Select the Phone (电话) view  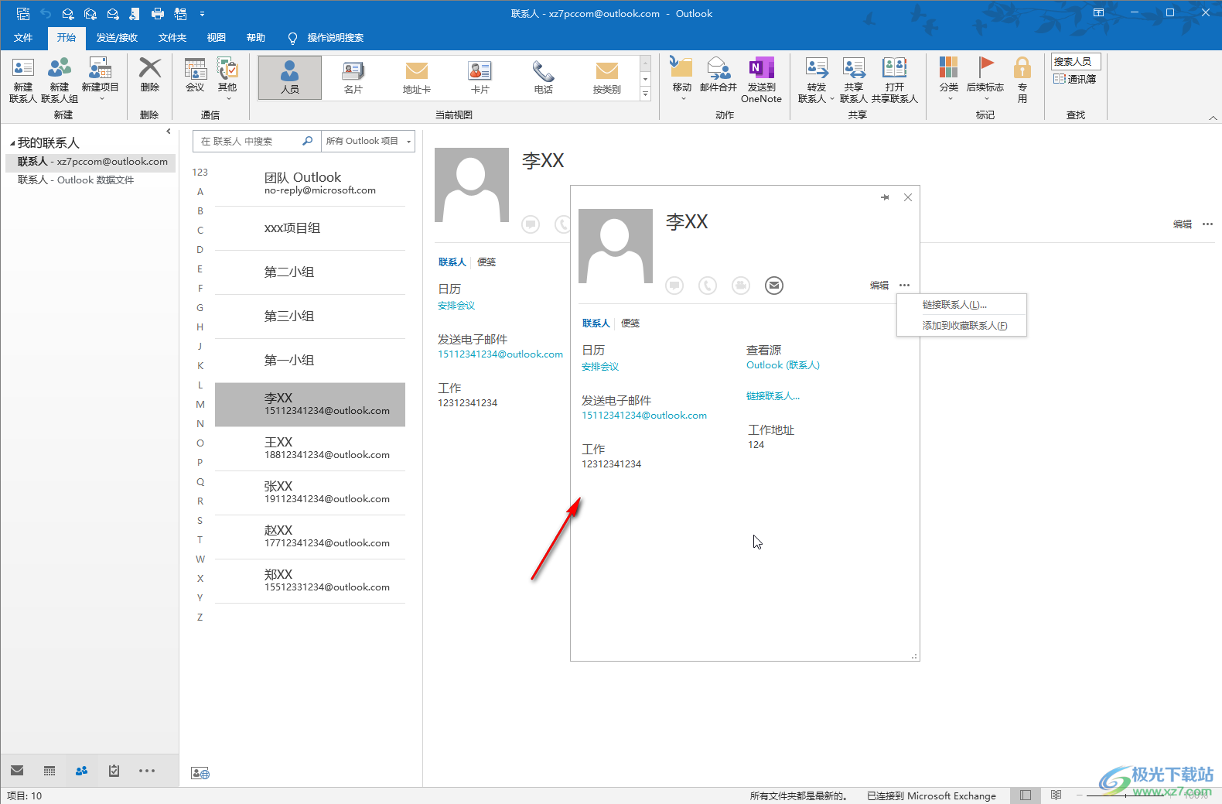point(544,77)
